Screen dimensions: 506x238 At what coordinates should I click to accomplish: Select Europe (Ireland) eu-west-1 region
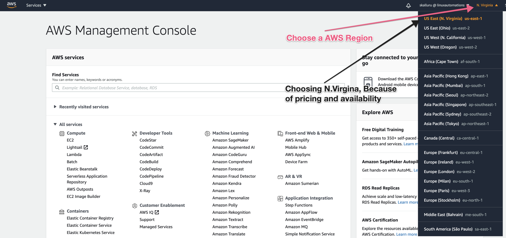[460, 162]
